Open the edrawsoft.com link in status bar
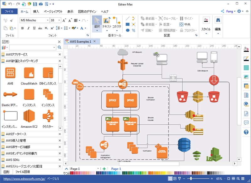Image resolution: width=251 pixels, height=183 pixels. [x=23, y=179]
